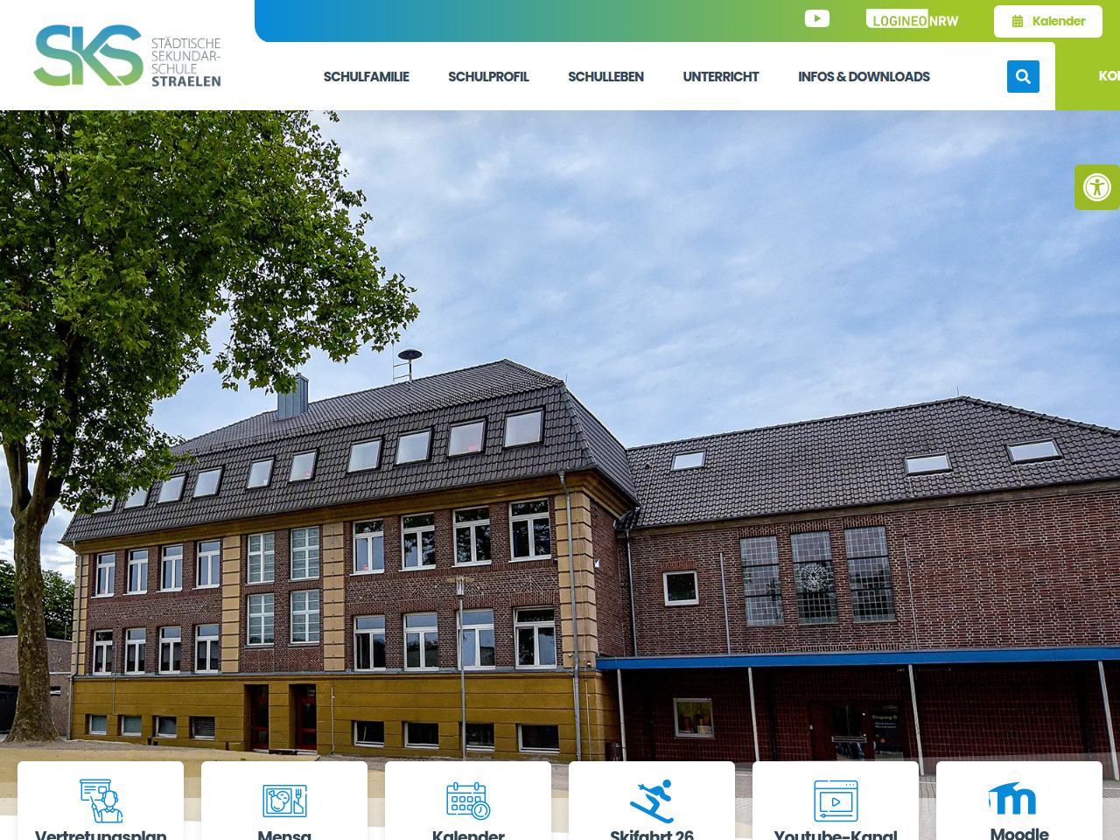Open the accessibility tools side icon
The width and height of the screenshot is (1120, 840).
[1096, 187]
